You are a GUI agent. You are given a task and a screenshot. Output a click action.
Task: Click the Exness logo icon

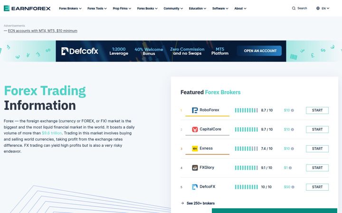click(195, 149)
